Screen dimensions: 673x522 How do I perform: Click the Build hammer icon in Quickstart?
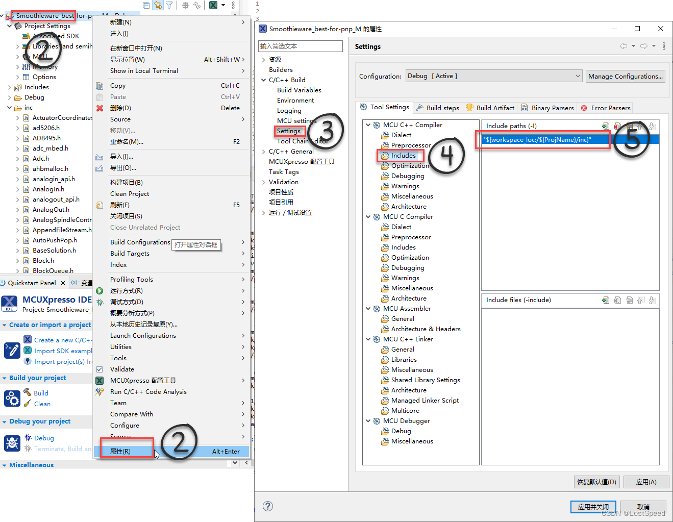coord(28,392)
